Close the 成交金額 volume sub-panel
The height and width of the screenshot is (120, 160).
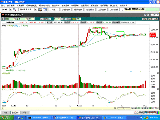(158, 73)
